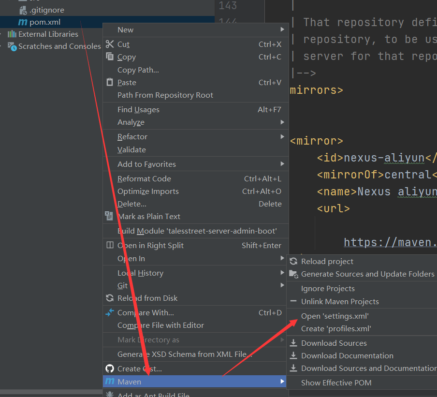The height and width of the screenshot is (397, 437).
Task: Click the Paste clipboard icon
Action: [x=110, y=82]
